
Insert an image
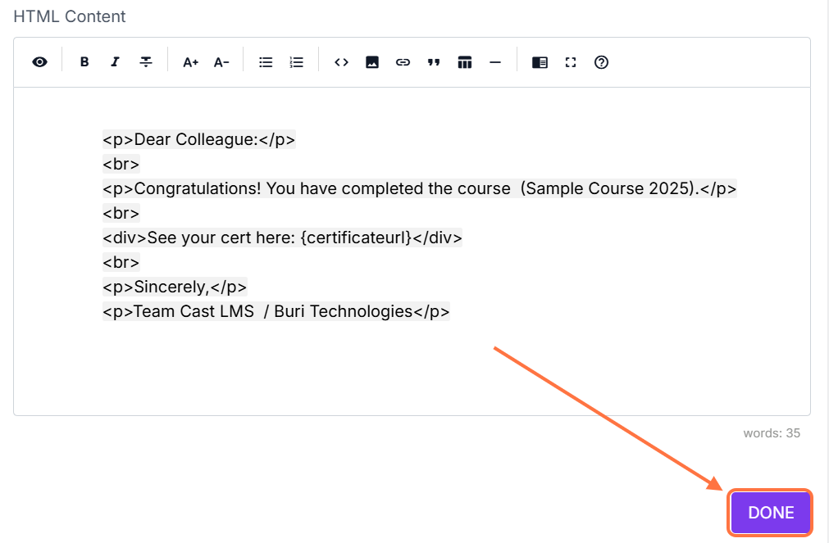pyautogui.click(x=372, y=62)
